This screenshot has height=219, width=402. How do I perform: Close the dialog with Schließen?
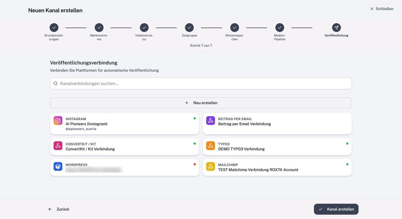(382, 9)
